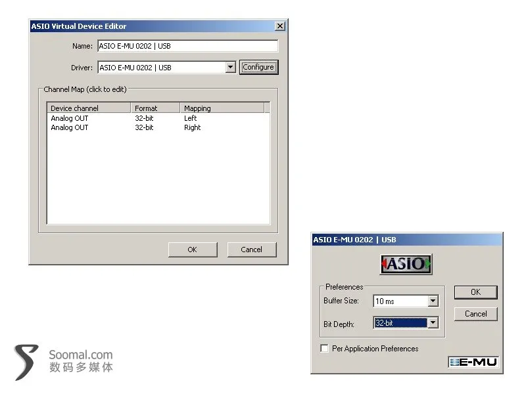Open the Driver dropdown arrow
The image size is (526, 394).
pos(231,68)
